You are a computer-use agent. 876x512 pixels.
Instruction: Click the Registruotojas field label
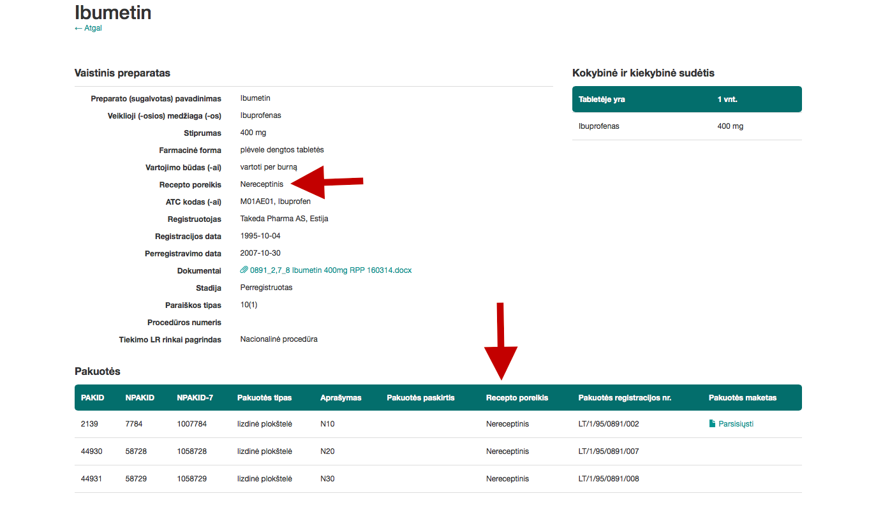(x=195, y=219)
